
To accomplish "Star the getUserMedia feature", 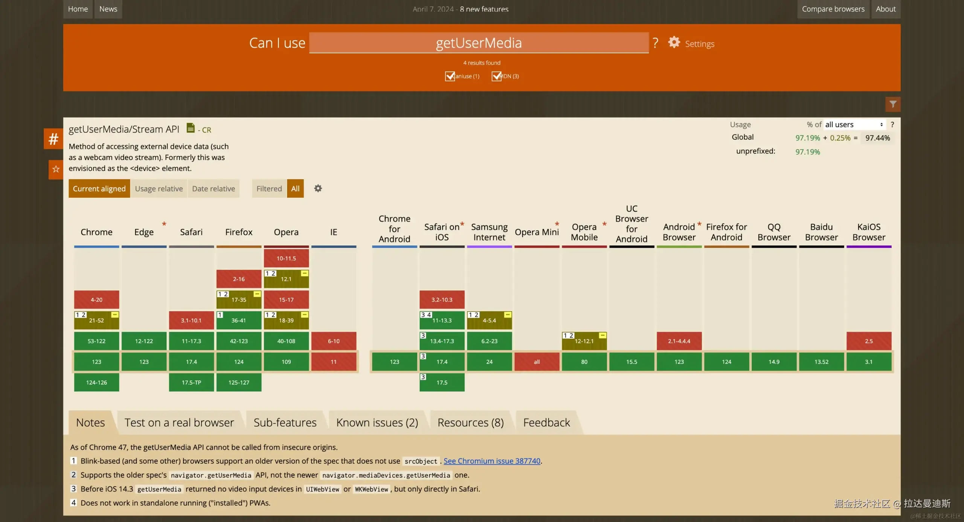I will click(x=56, y=169).
